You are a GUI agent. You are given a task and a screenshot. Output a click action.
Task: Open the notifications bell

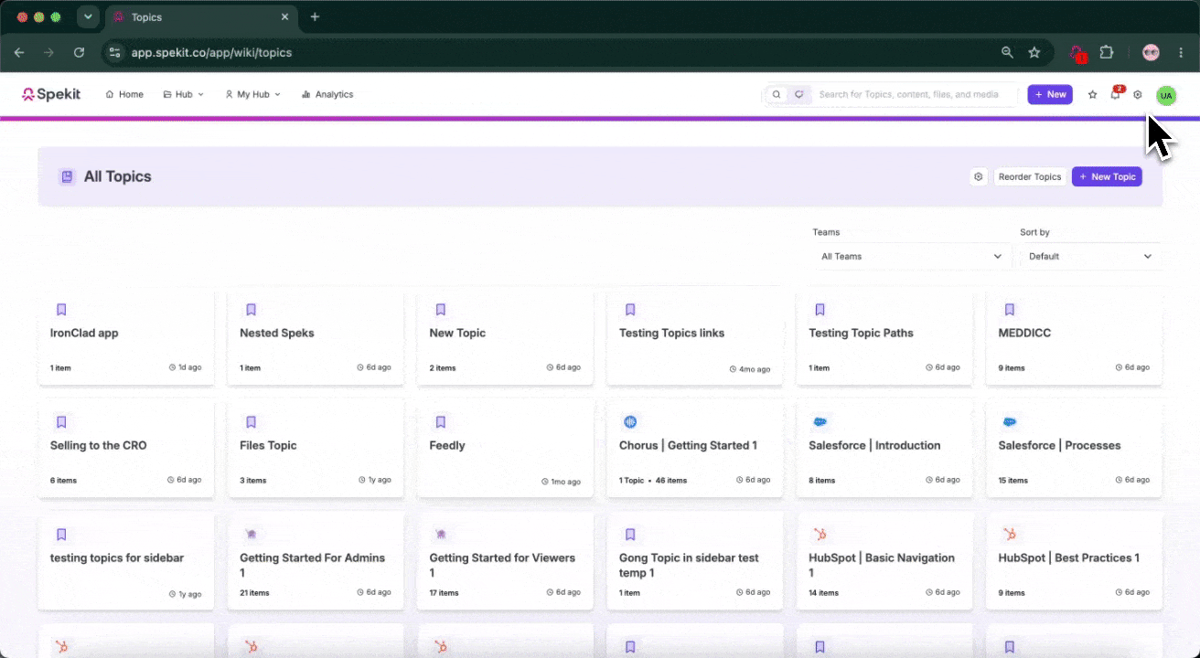tap(1115, 94)
